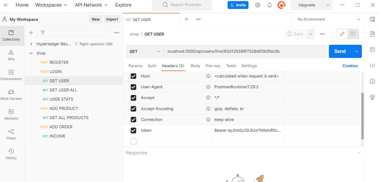Switch to the Params tab
Image resolution: width=379 pixels, height=182 pixels.
tap(135, 66)
